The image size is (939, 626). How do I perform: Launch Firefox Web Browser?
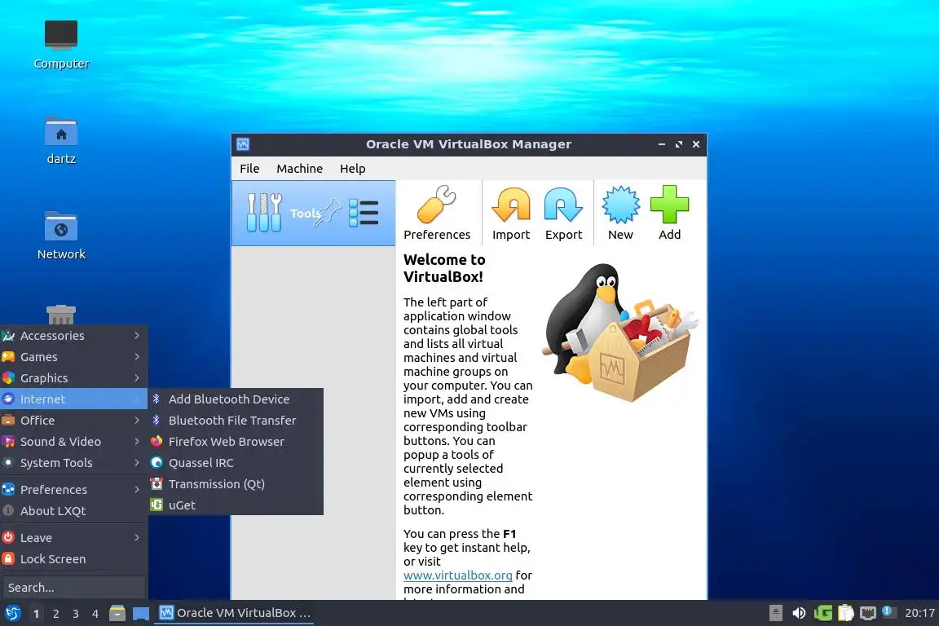point(236,442)
